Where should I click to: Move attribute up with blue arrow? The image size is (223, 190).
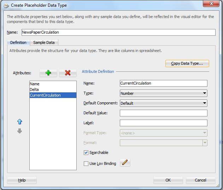pyautogui.click(x=20, y=122)
